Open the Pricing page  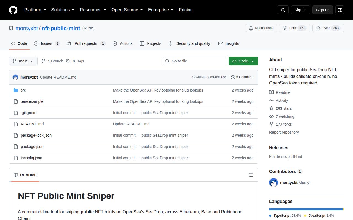tap(186, 10)
